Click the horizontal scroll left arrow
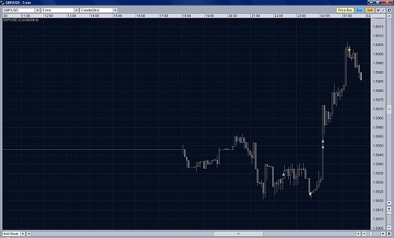 click(x=28, y=234)
